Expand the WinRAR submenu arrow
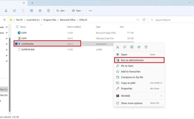 [x=161, y=96]
